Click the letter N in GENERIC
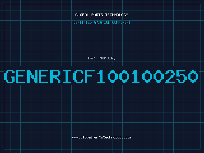204x153 pixels. 32,76
